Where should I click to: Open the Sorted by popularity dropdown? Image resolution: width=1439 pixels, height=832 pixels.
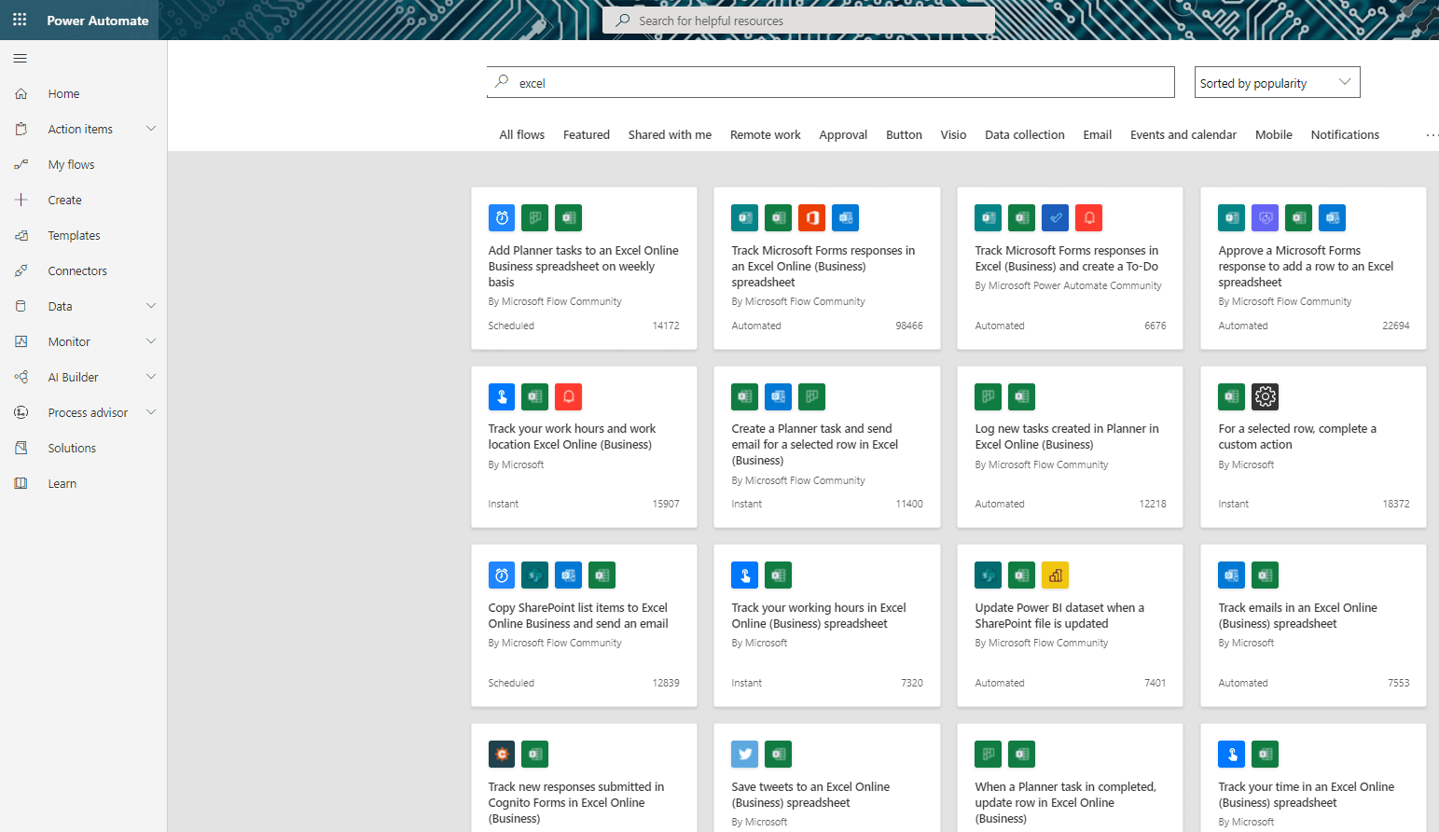pyautogui.click(x=1278, y=82)
